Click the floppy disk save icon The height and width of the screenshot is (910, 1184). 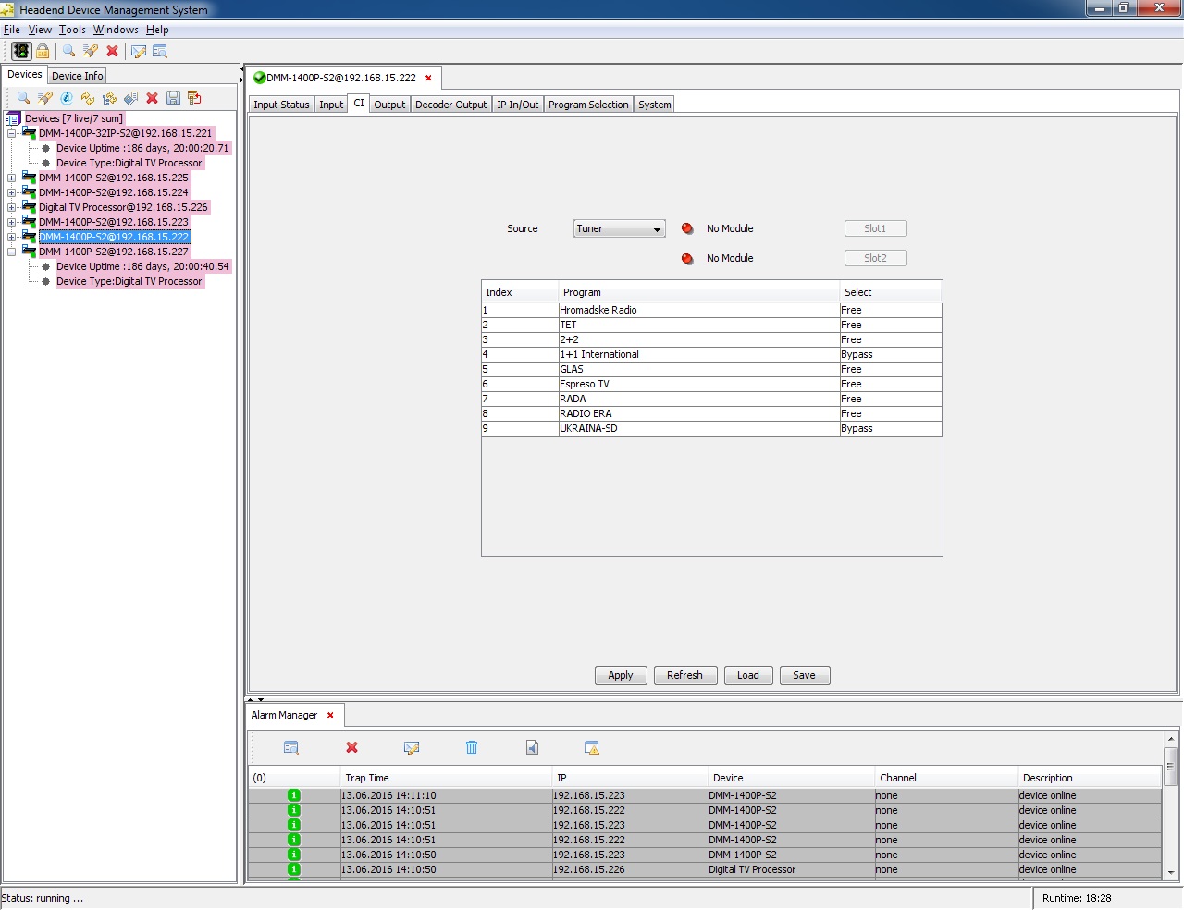pos(173,98)
